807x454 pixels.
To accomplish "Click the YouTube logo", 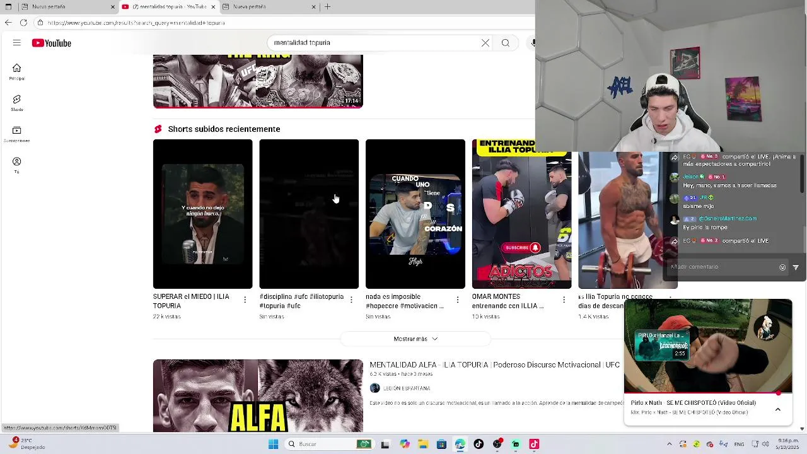I will (52, 43).
